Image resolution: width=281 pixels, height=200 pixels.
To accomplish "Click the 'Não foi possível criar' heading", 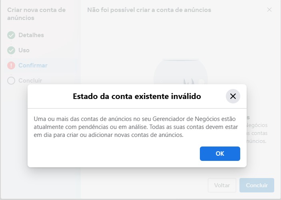I will pos(149,10).
